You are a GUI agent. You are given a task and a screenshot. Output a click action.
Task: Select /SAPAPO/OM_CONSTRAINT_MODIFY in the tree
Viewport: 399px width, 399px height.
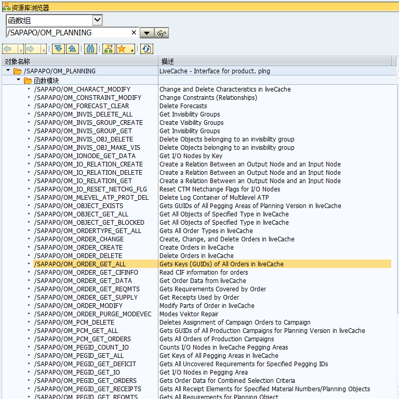(88, 98)
